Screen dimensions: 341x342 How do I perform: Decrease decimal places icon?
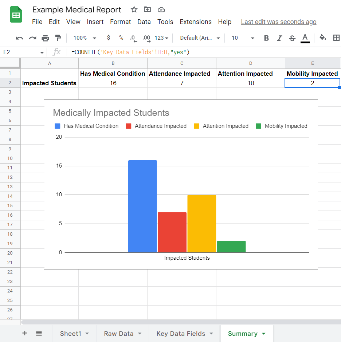[x=133, y=38]
